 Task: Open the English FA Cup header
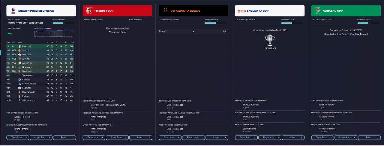coord(270,11)
